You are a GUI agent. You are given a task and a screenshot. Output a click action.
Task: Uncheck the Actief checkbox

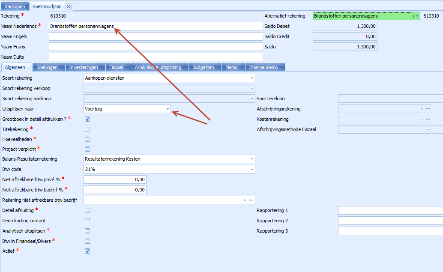(x=87, y=251)
